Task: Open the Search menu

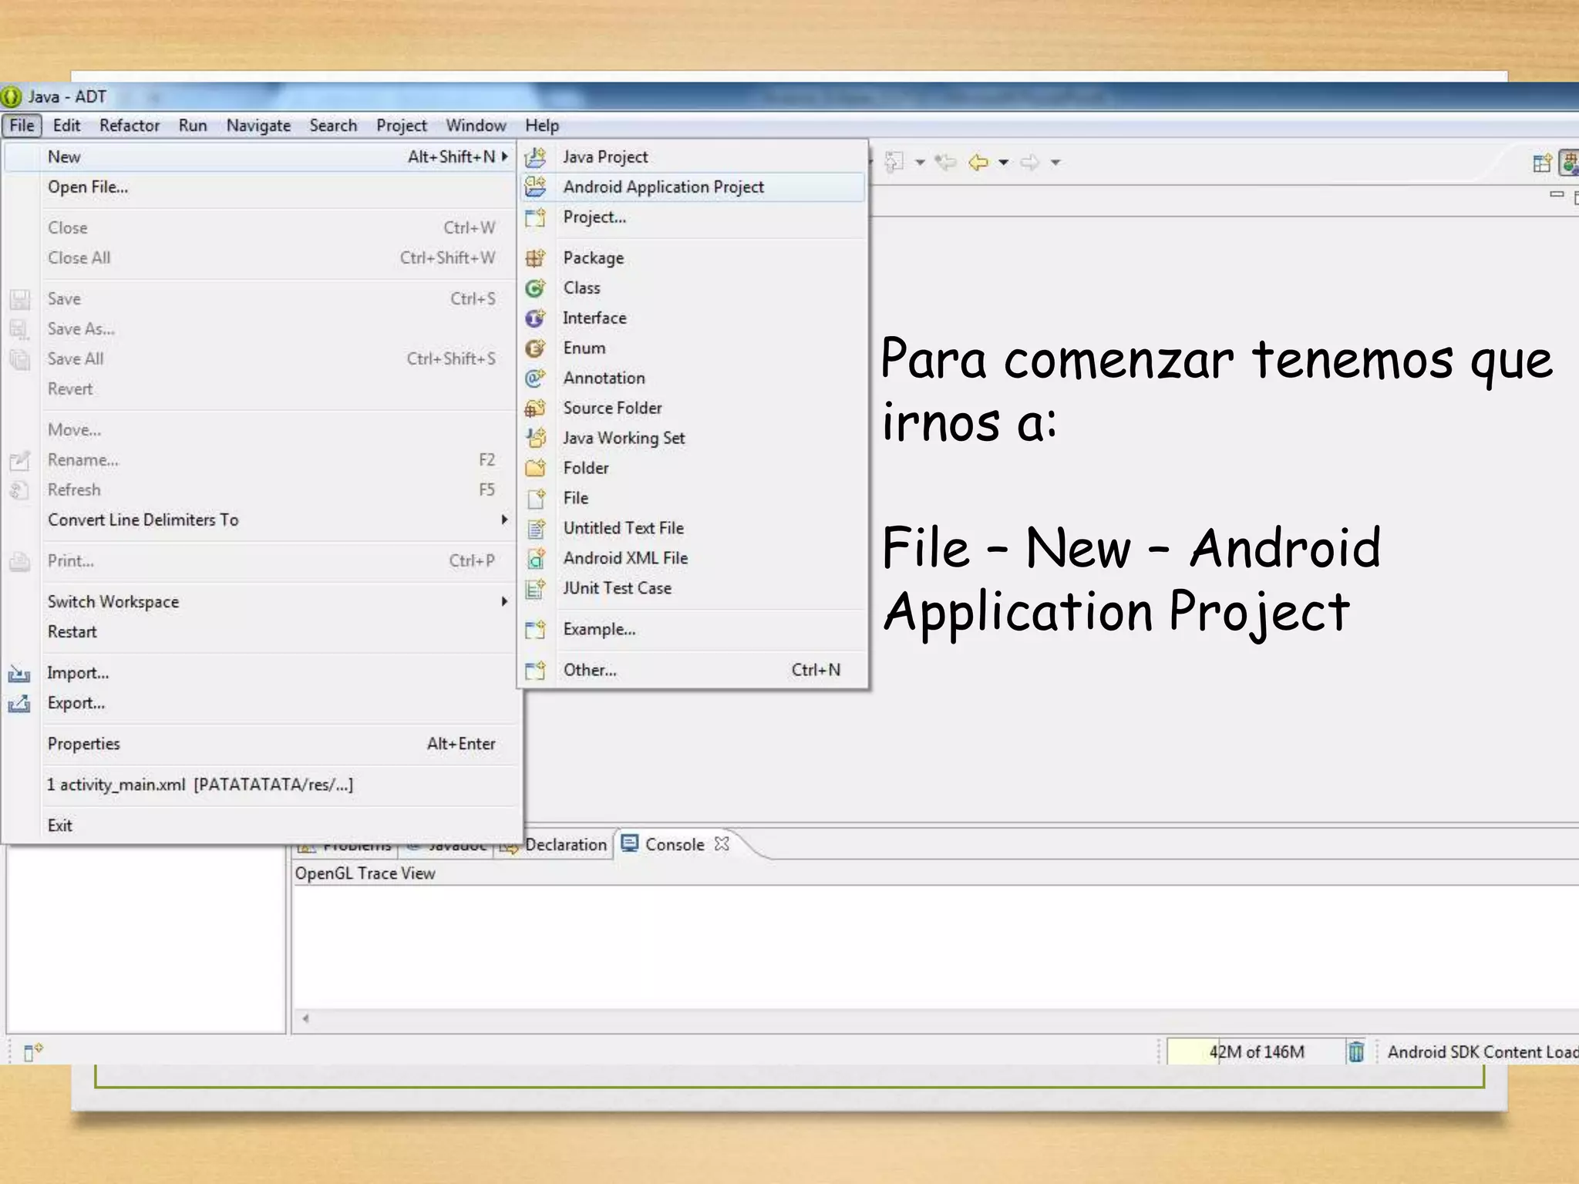Action: click(333, 126)
